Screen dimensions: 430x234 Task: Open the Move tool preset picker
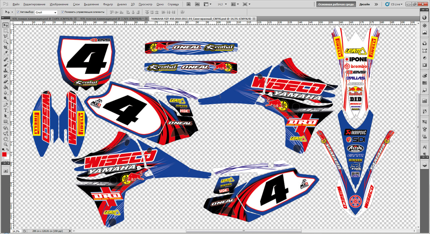pyautogui.click(x=8, y=12)
